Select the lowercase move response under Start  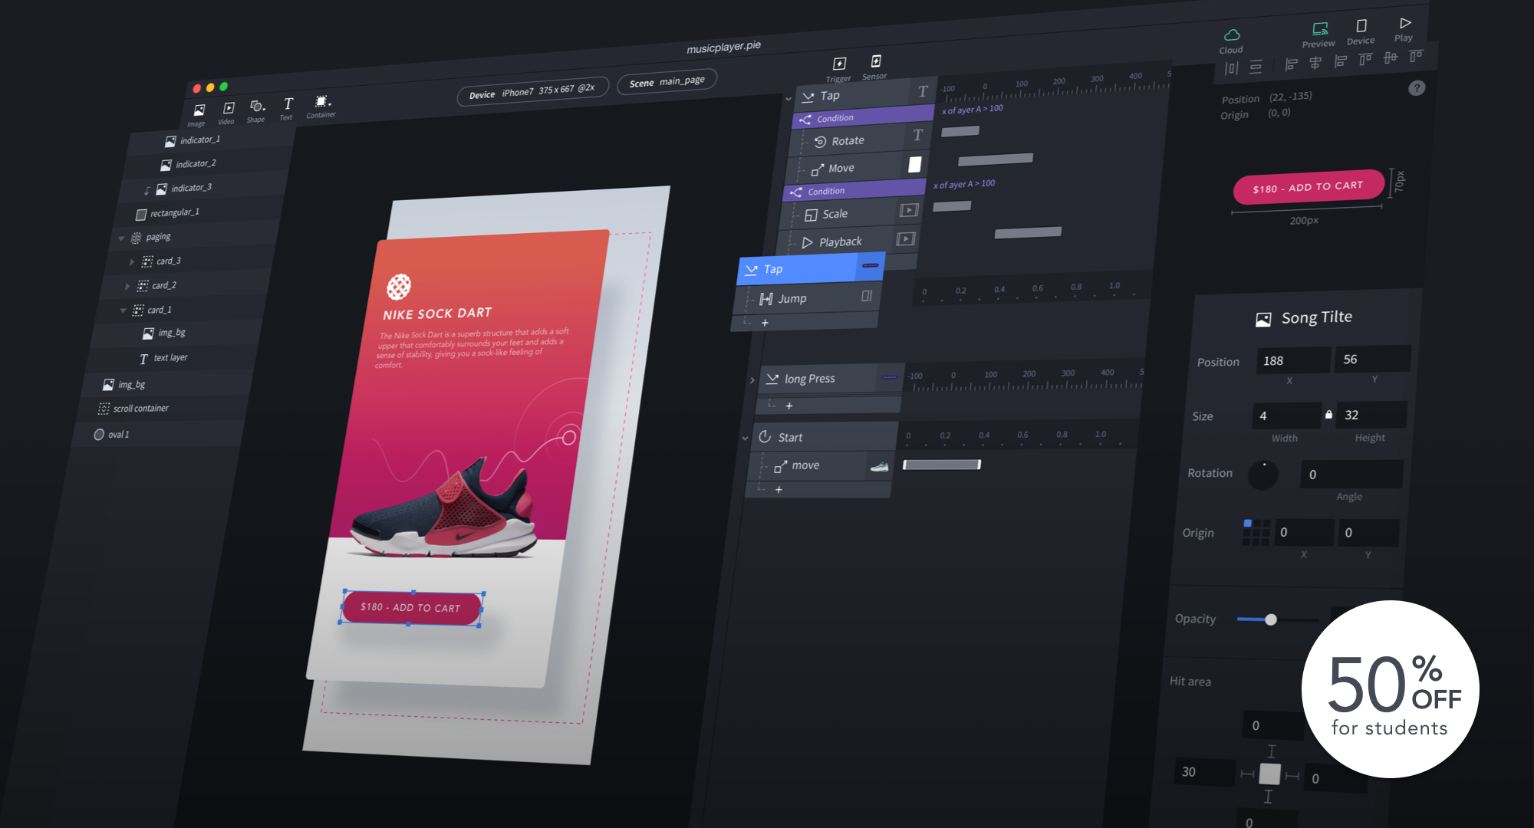pyautogui.click(x=818, y=465)
